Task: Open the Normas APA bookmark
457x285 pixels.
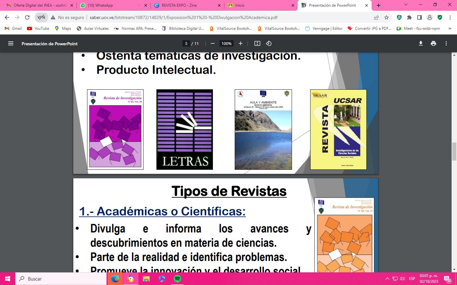Action: point(136,28)
